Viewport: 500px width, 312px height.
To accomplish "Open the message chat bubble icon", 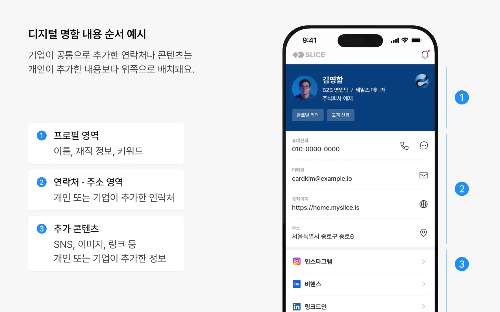I will (x=424, y=146).
